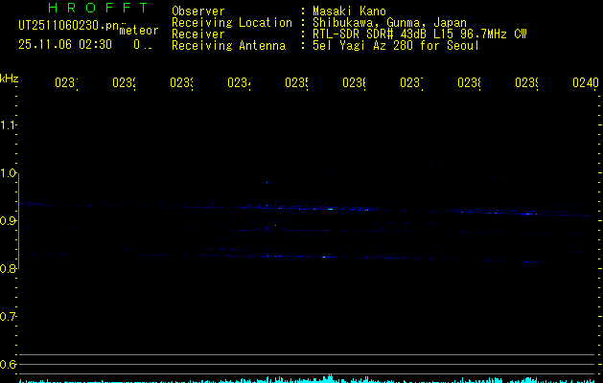Select location text Shibukawa, Gunma, Japan
This screenshot has height=383, width=603.
point(389,23)
